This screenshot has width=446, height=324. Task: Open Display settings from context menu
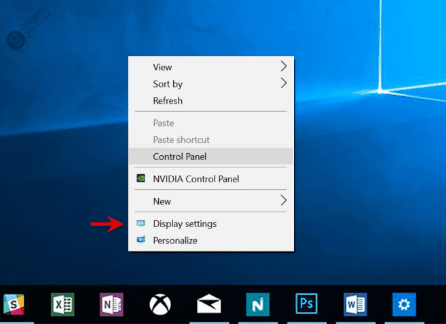point(185,224)
